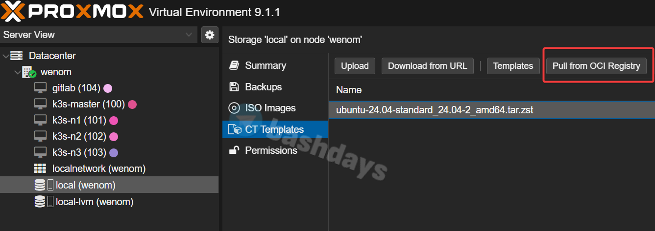This screenshot has width=655, height=231.
Task: Collapse the Datacenter tree node
Action: point(5,56)
